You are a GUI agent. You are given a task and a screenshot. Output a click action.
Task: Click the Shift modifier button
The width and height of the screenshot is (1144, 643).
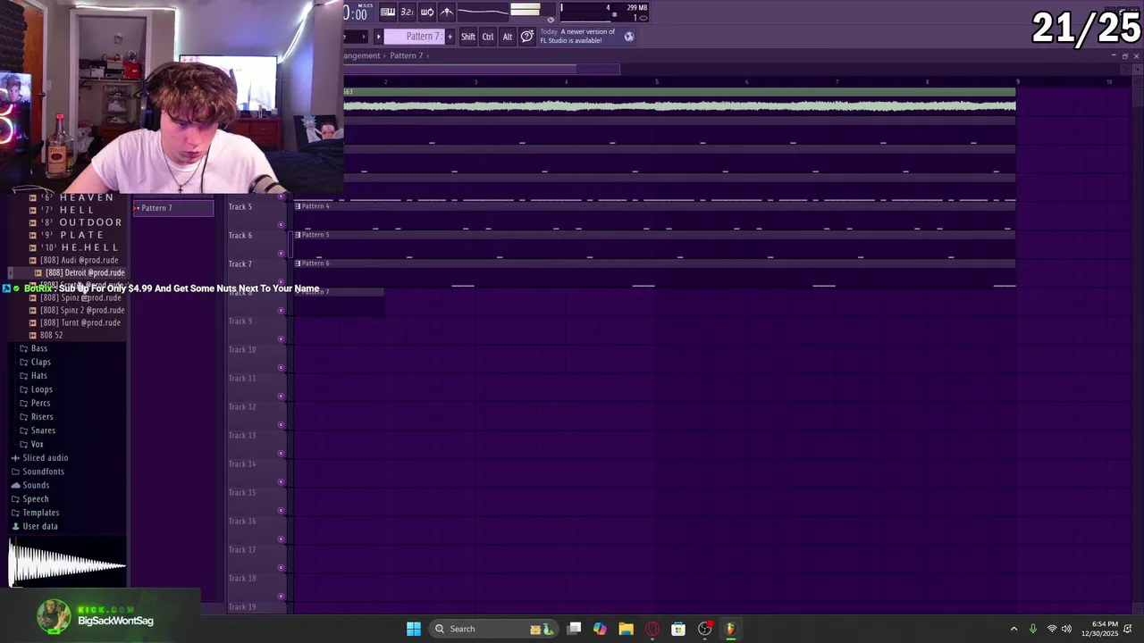468,37
